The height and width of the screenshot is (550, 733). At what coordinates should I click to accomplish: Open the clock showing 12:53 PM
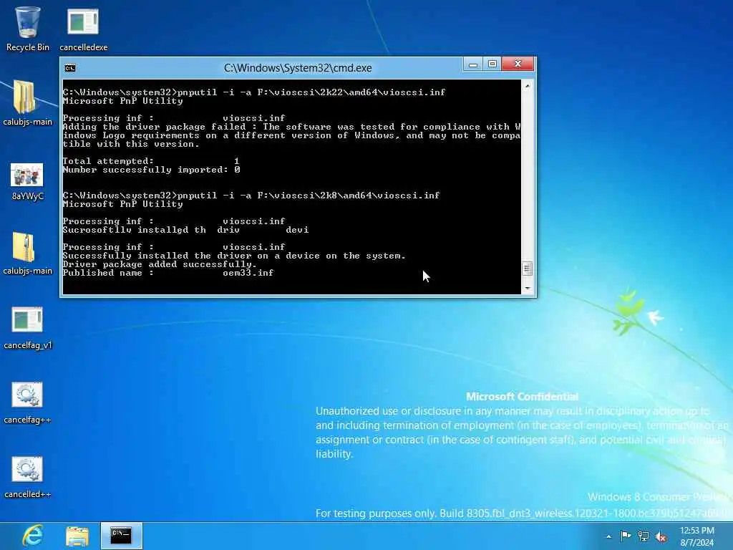click(697, 536)
